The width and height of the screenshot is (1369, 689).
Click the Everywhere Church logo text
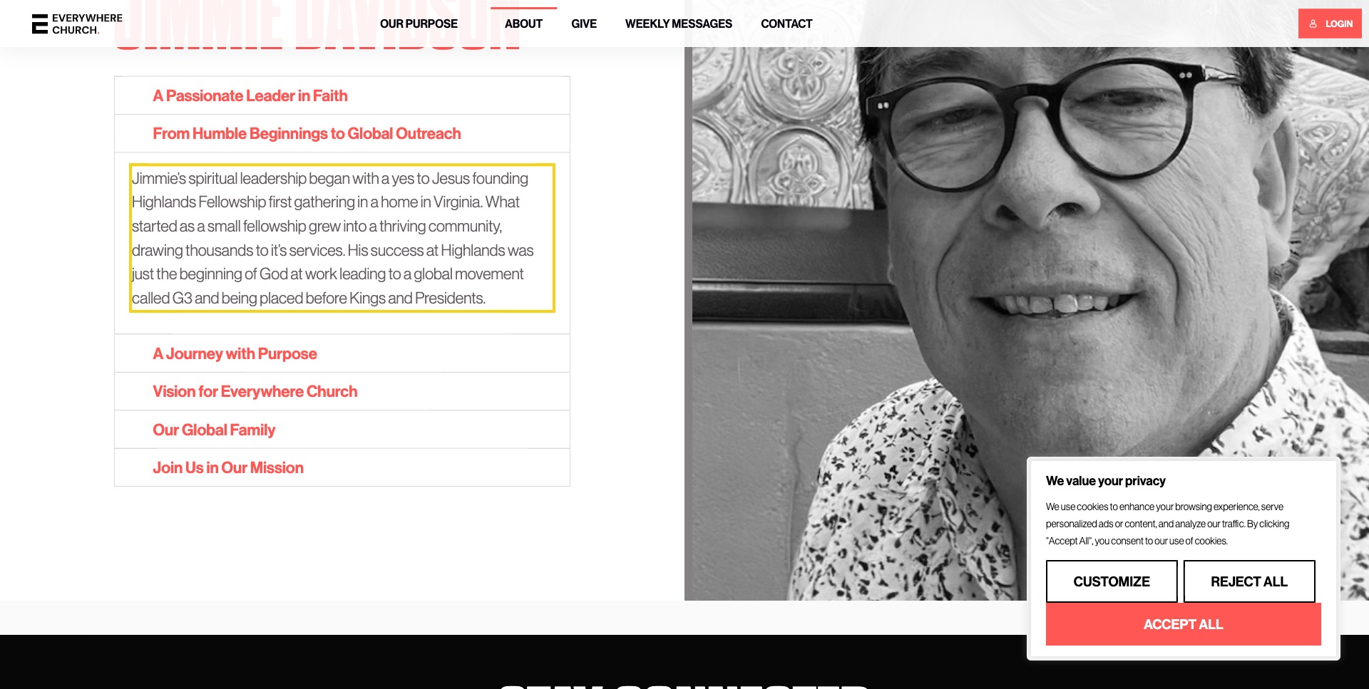[x=87, y=24]
